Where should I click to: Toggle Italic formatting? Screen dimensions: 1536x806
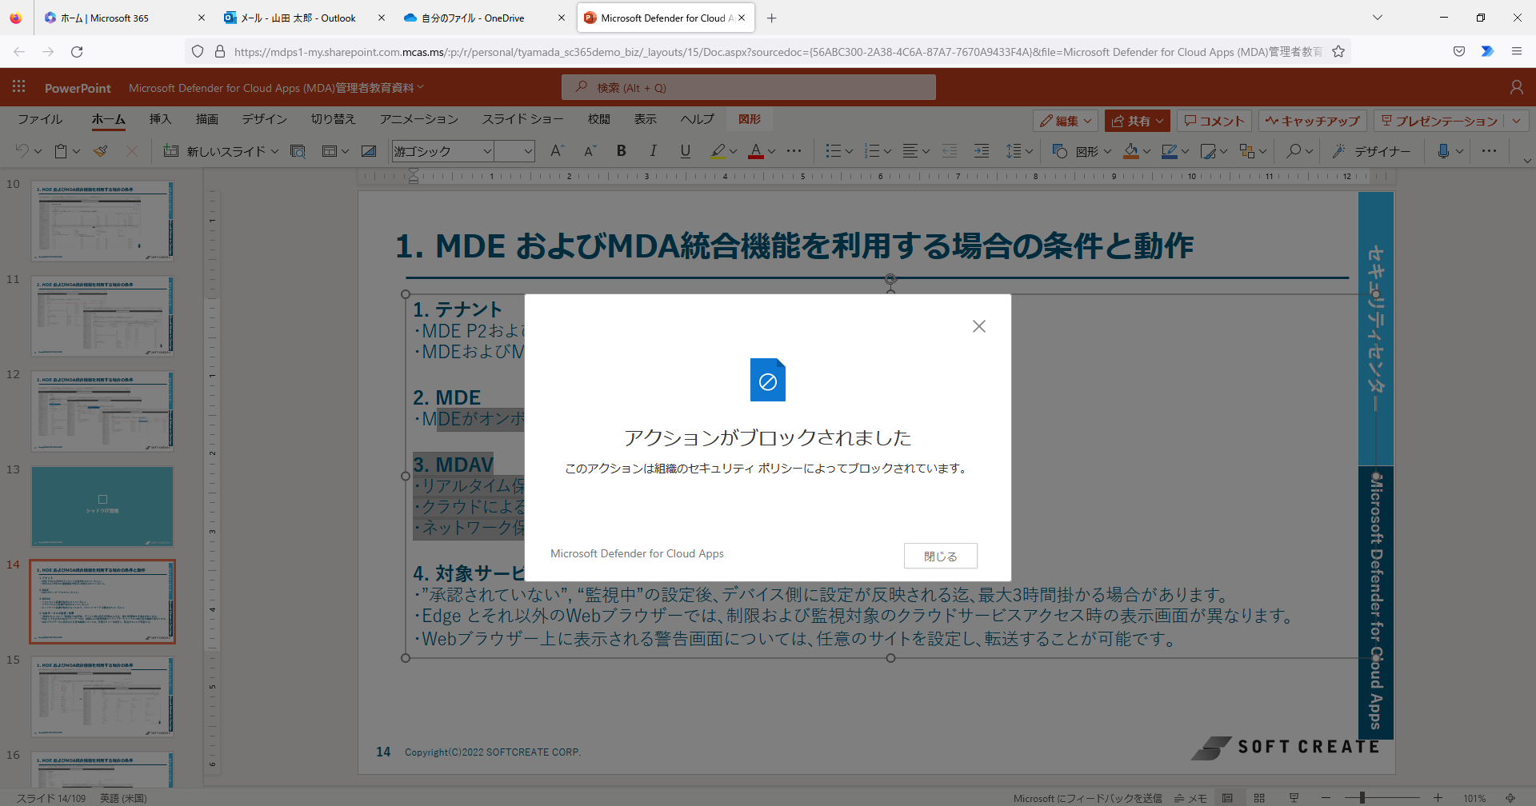pyautogui.click(x=654, y=151)
